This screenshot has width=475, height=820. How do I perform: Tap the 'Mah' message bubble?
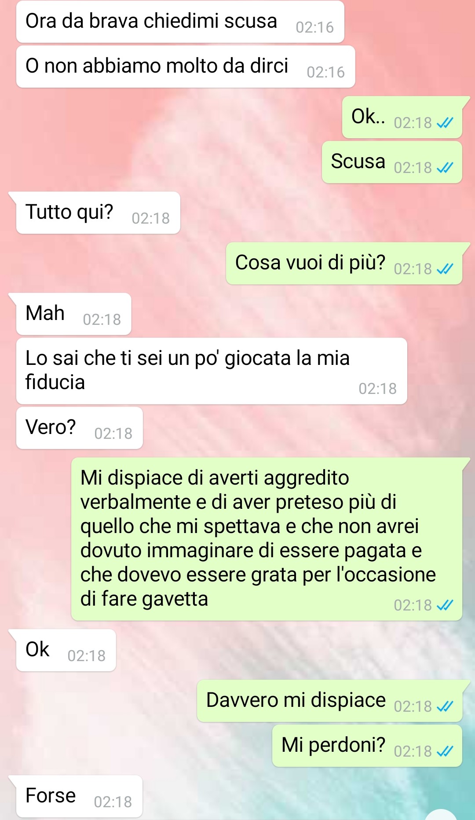pos(73,314)
